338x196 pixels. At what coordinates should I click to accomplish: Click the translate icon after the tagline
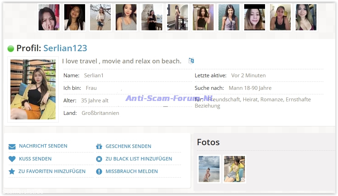coord(191,61)
